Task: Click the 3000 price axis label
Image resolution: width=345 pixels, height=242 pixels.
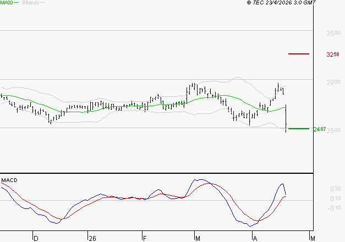Action: pyautogui.click(x=333, y=82)
